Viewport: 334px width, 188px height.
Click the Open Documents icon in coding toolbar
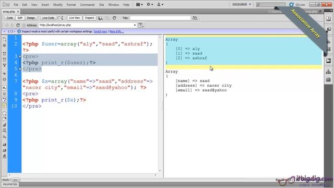pos(5,39)
